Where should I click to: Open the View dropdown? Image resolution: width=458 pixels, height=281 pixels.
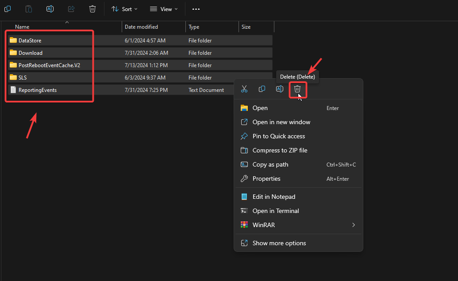[x=163, y=9]
